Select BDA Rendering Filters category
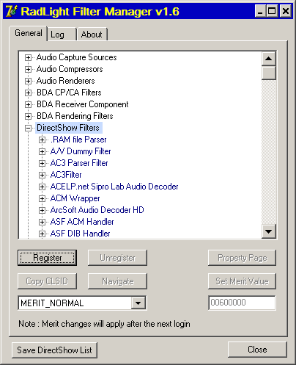296x365 pixels. pyautogui.click(x=75, y=116)
